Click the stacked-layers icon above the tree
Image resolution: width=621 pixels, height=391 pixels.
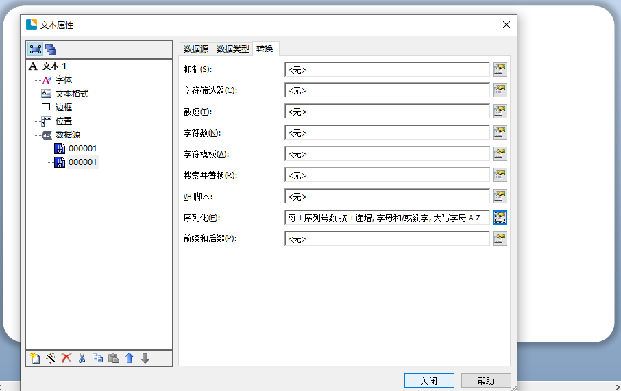51,49
